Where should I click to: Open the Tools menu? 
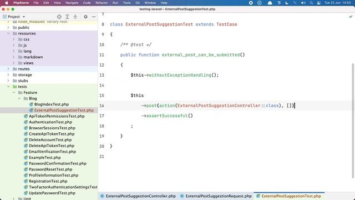[x=126, y=3]
